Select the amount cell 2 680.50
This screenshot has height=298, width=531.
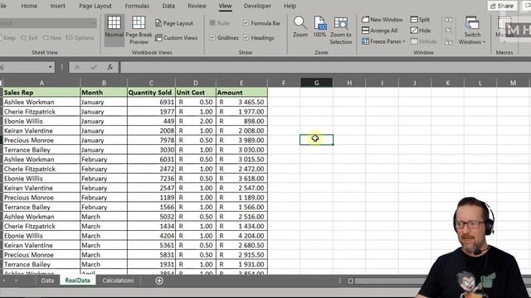pos(241,245)
